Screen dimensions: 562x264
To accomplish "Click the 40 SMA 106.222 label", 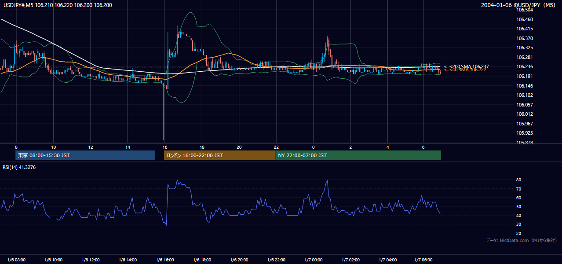I will point(465,70).
